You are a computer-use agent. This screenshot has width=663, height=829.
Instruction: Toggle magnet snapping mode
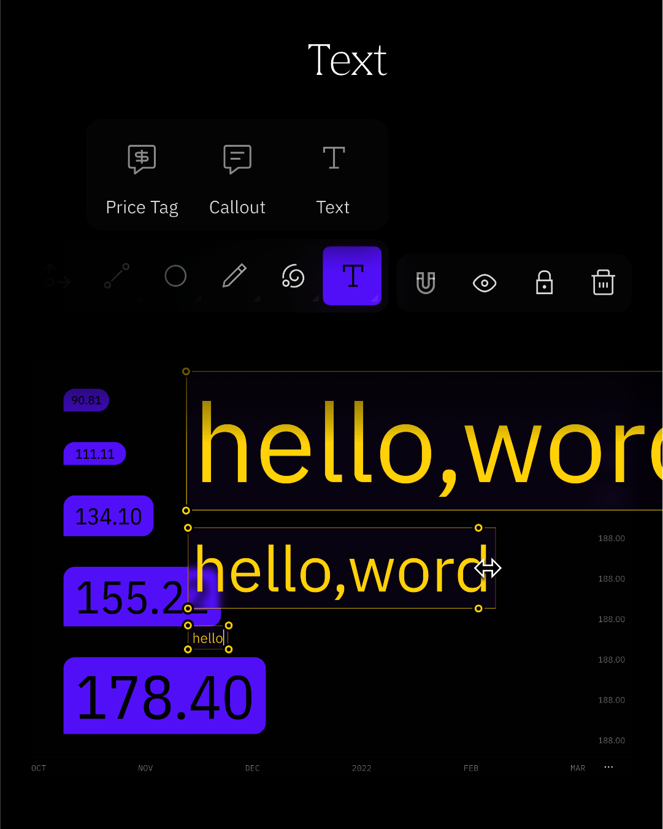coord(426,283)
